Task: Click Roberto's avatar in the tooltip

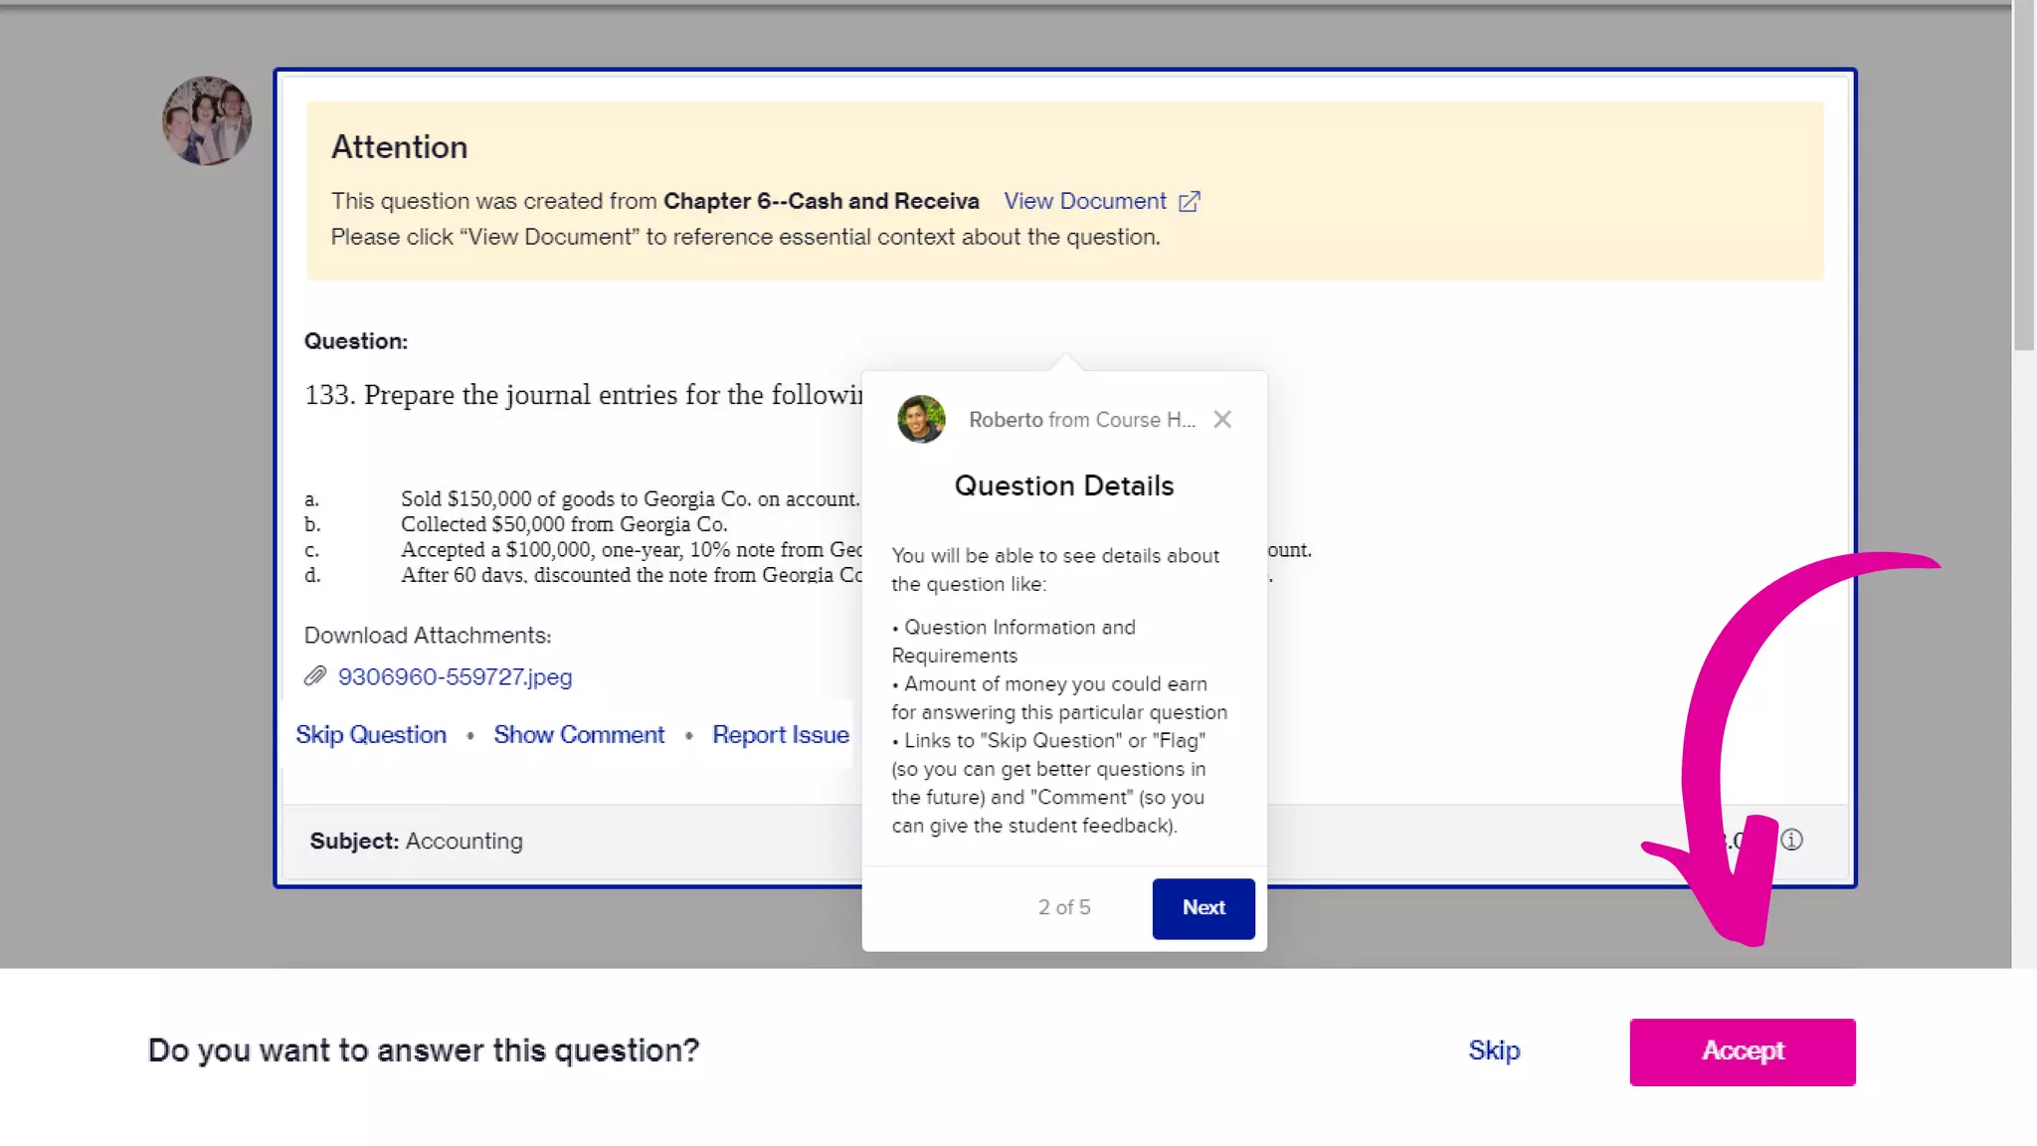Action: (921, 419)
